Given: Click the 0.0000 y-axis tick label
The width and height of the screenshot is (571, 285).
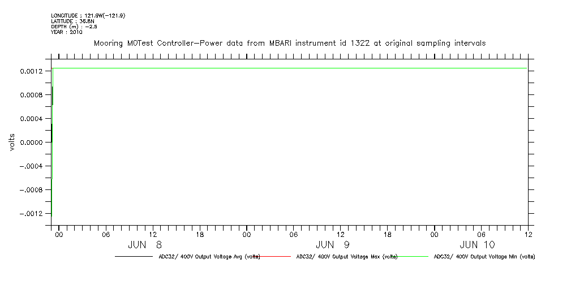Looking at the screenshot, I should (32, 142).
